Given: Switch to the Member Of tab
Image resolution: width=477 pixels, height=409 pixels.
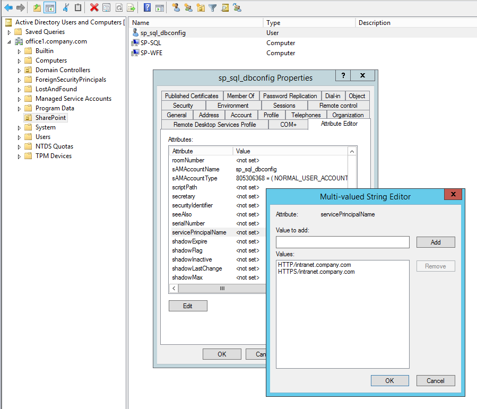Looking at the screenshot, I should (241, 96).
